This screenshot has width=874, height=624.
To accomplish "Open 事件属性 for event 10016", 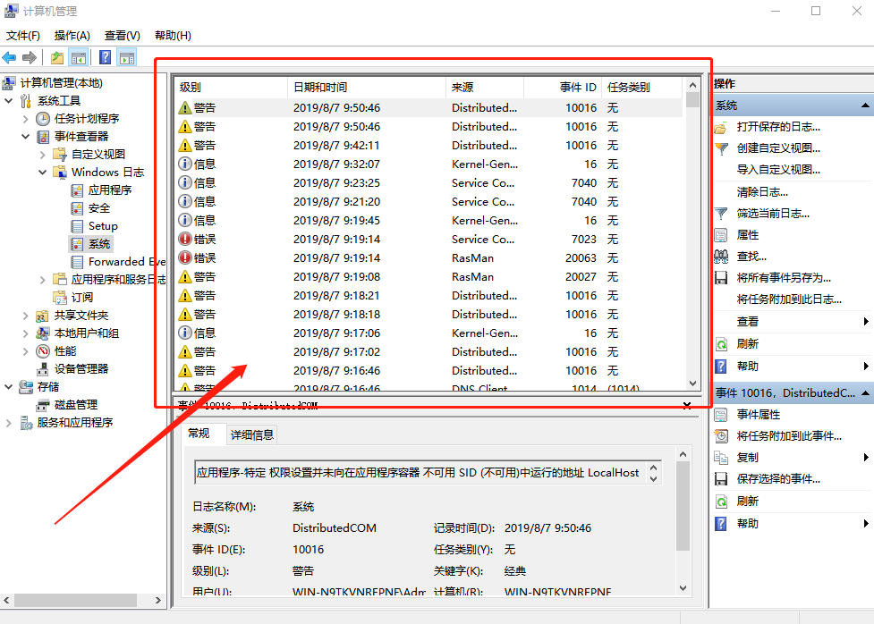I will click(758, 413).
